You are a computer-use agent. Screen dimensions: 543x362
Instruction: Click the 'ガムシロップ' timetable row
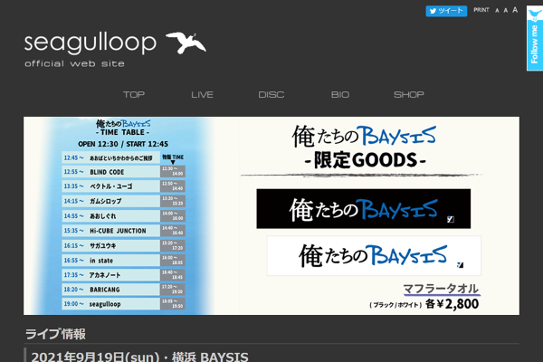pos(123,201)
